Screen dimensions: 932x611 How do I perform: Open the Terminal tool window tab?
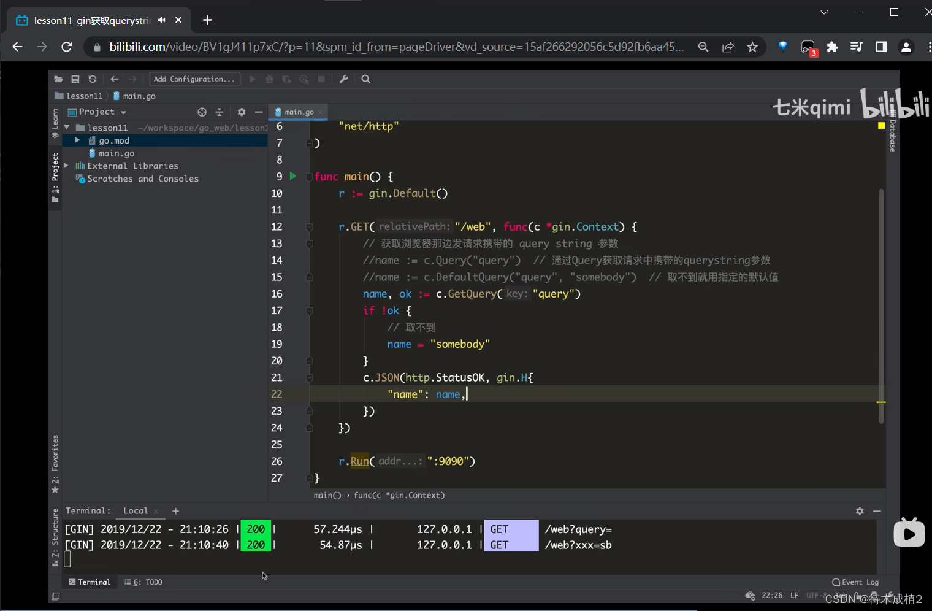pyautogui.click(x=90, y=582)
